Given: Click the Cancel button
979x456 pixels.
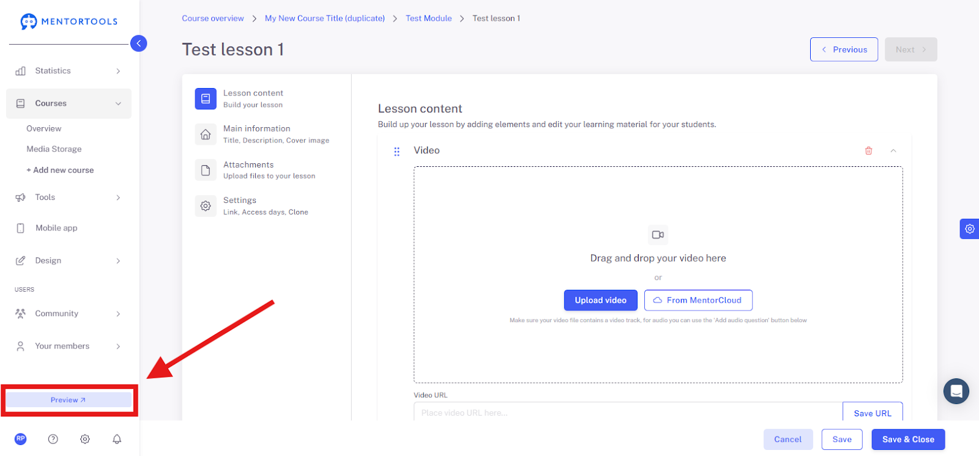Looking at the screenshot, I should coord(788,439).
